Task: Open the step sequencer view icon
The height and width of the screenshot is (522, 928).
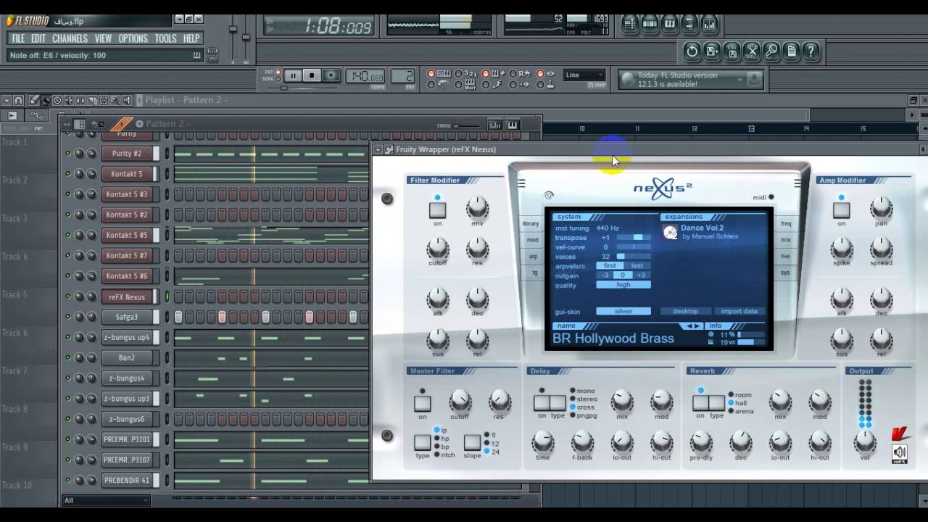Action: point(650,24)
